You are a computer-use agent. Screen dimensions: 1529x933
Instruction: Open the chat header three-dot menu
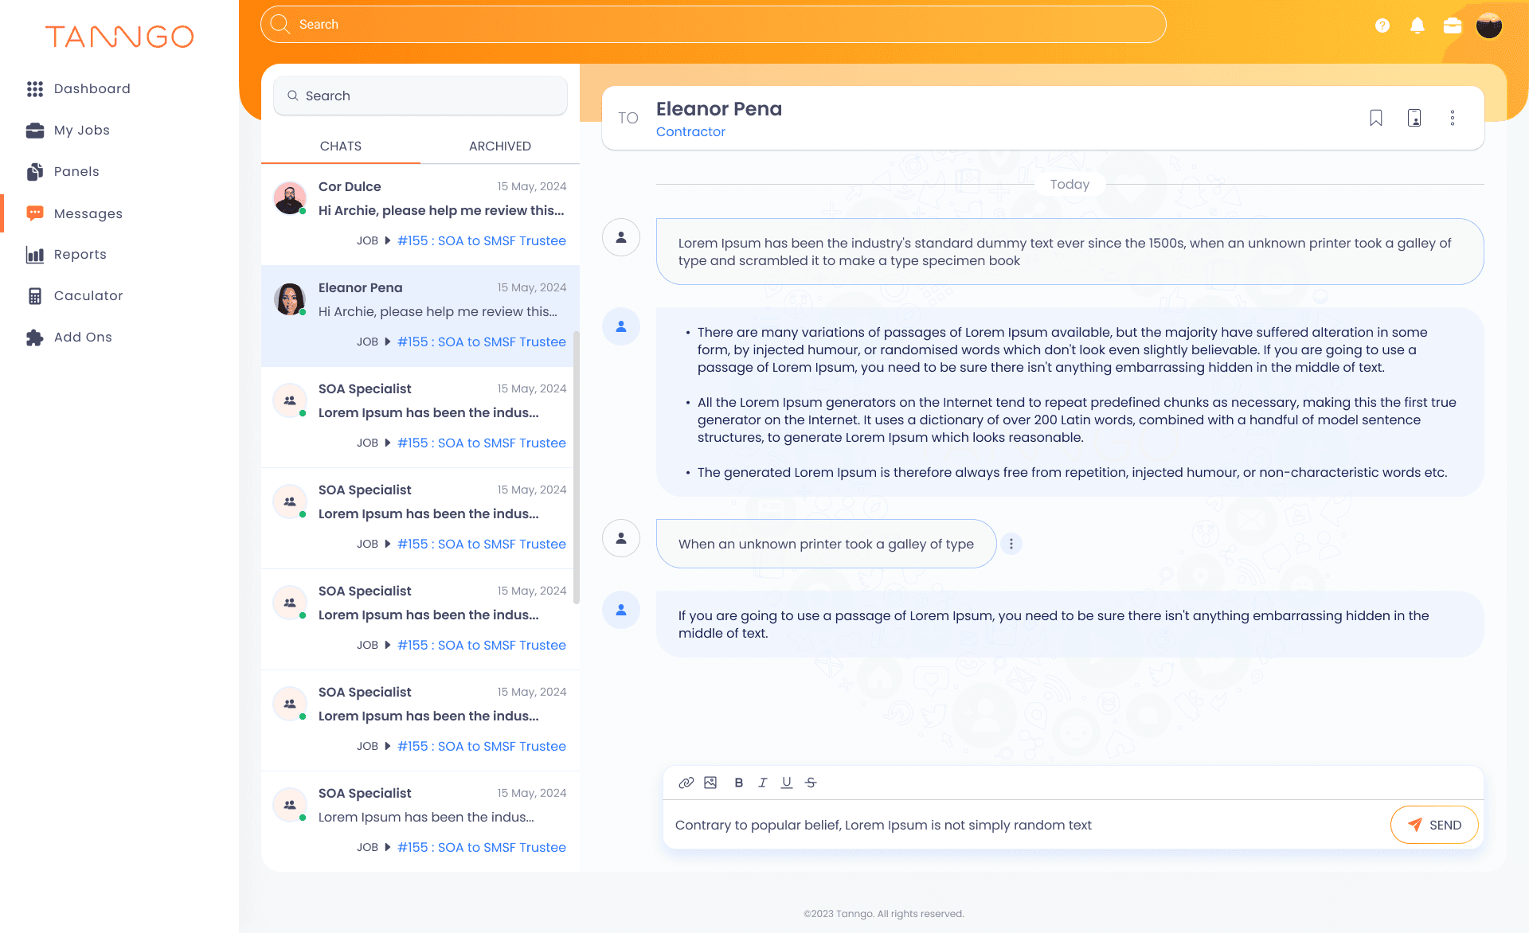pyautogui.click(x=1453, y=118)
